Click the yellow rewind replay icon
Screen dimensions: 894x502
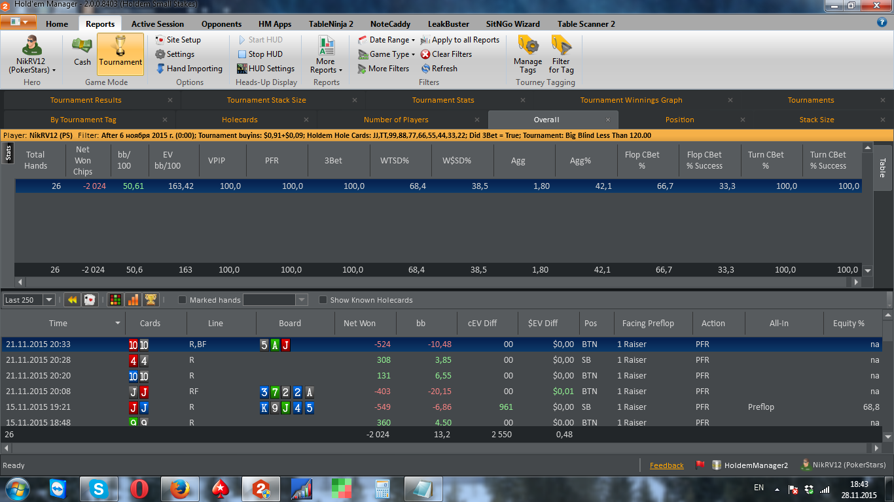click(x=73, y=300)
